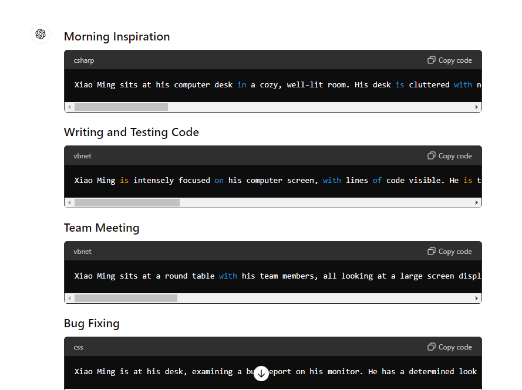Click code text 'Xiao Ming sits at a round table'
522x390 pixels.
(144, 276)
